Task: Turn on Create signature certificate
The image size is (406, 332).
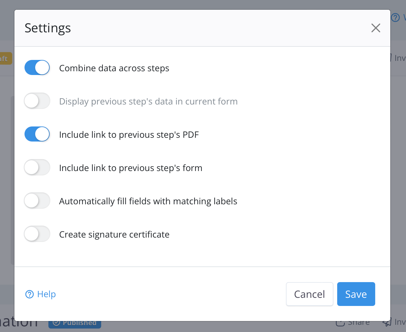Action: [37, 234]
